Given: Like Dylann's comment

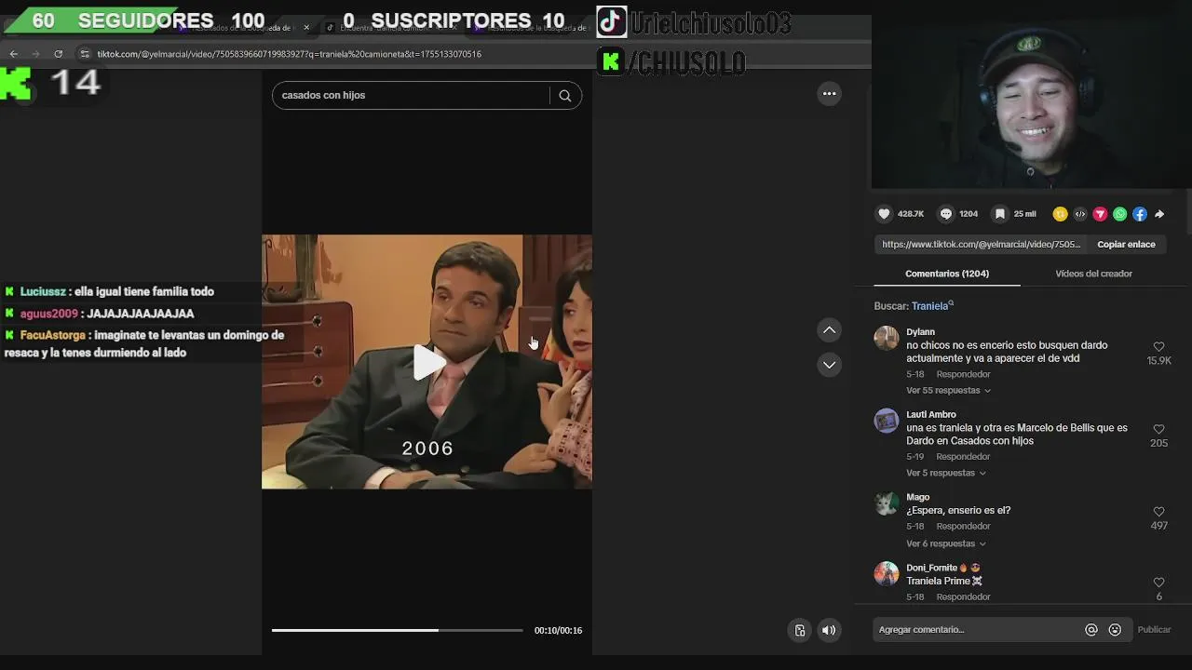Looking at the screenshot, I should coord(1158,347).
